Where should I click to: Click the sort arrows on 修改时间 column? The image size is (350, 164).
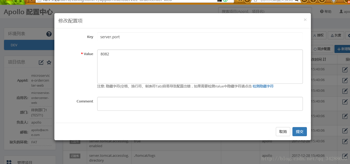click(x=324, y=59)
